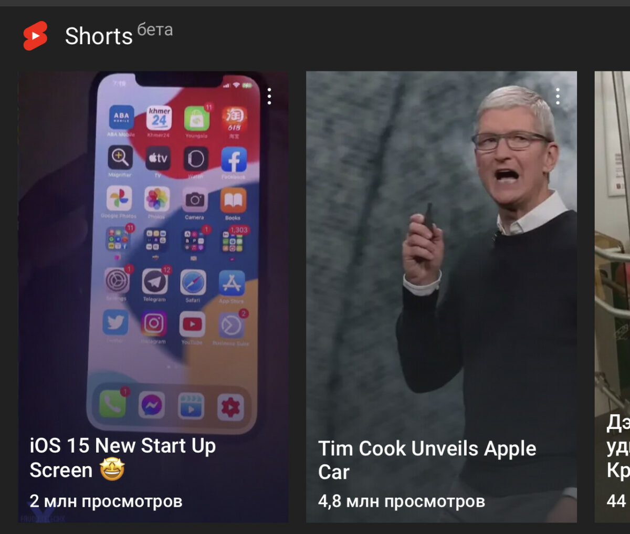This screenshot has height=534, width=630.
Task: Open three-dot menu on Tim Cook short
Action: click(x=558, y=96)
